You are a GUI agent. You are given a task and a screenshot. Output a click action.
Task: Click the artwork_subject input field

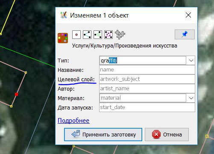[147, 79]
